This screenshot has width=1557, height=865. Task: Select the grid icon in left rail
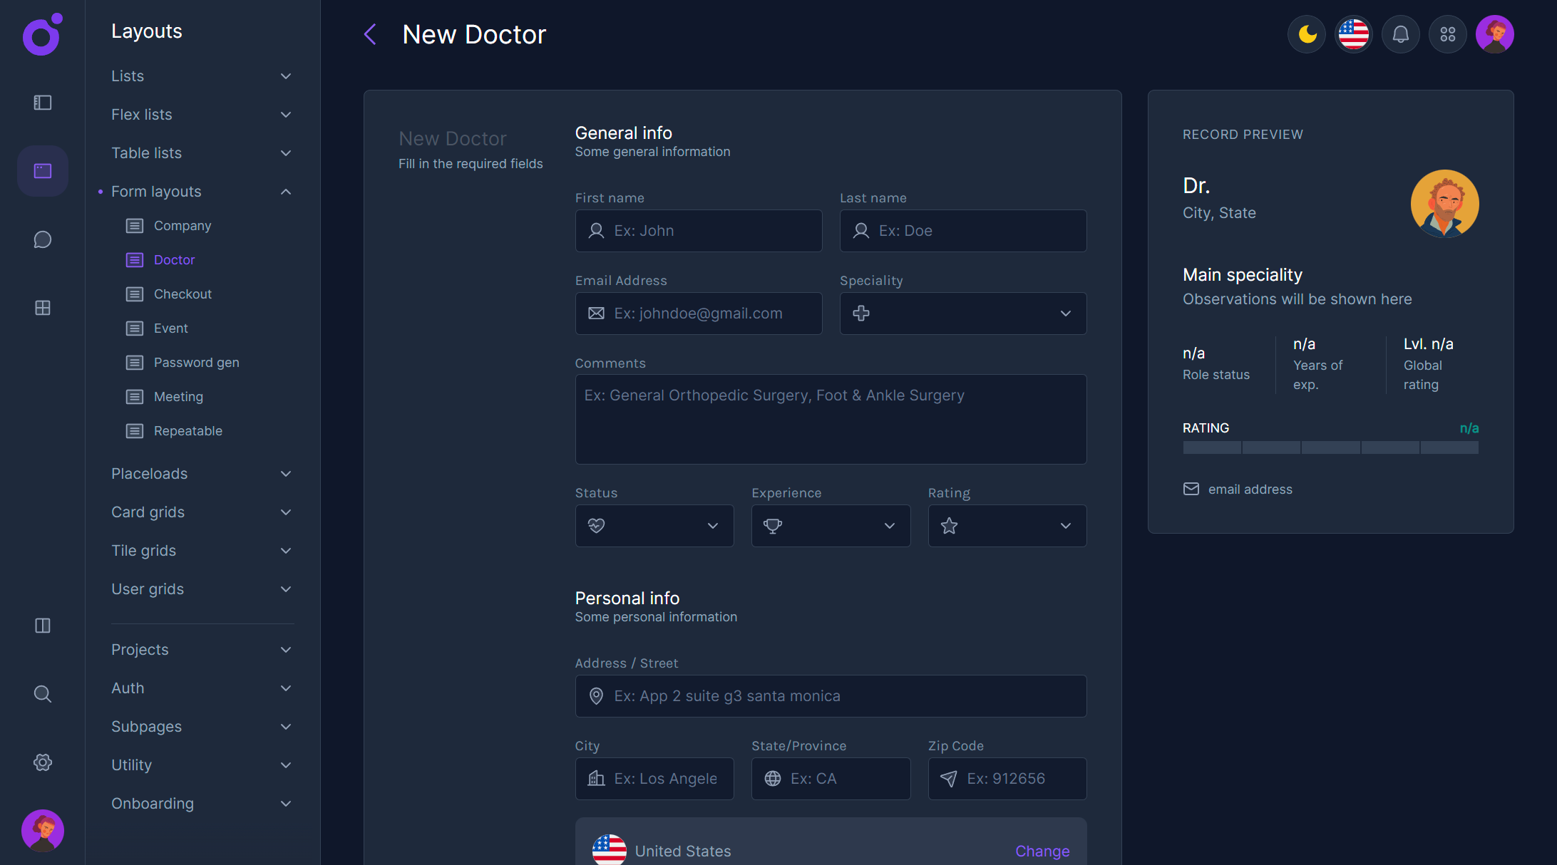click(x=43, y=308)
